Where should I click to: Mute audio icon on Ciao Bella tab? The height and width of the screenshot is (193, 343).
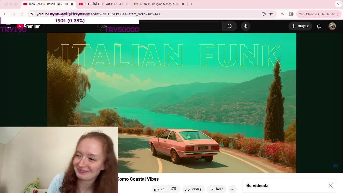click(66, 4)
